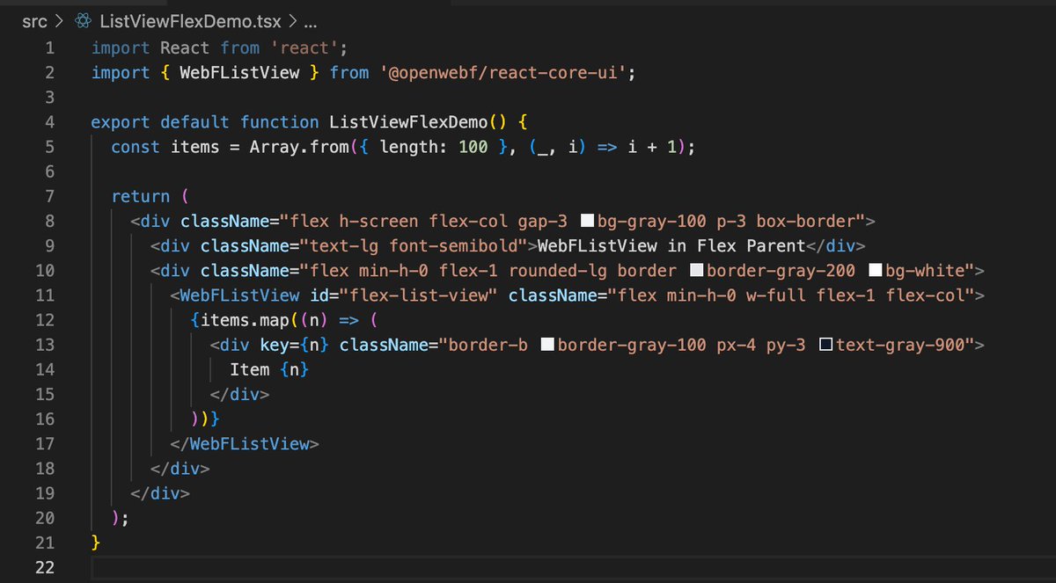Click the export keyword on line 4

[x=121, y=121]
